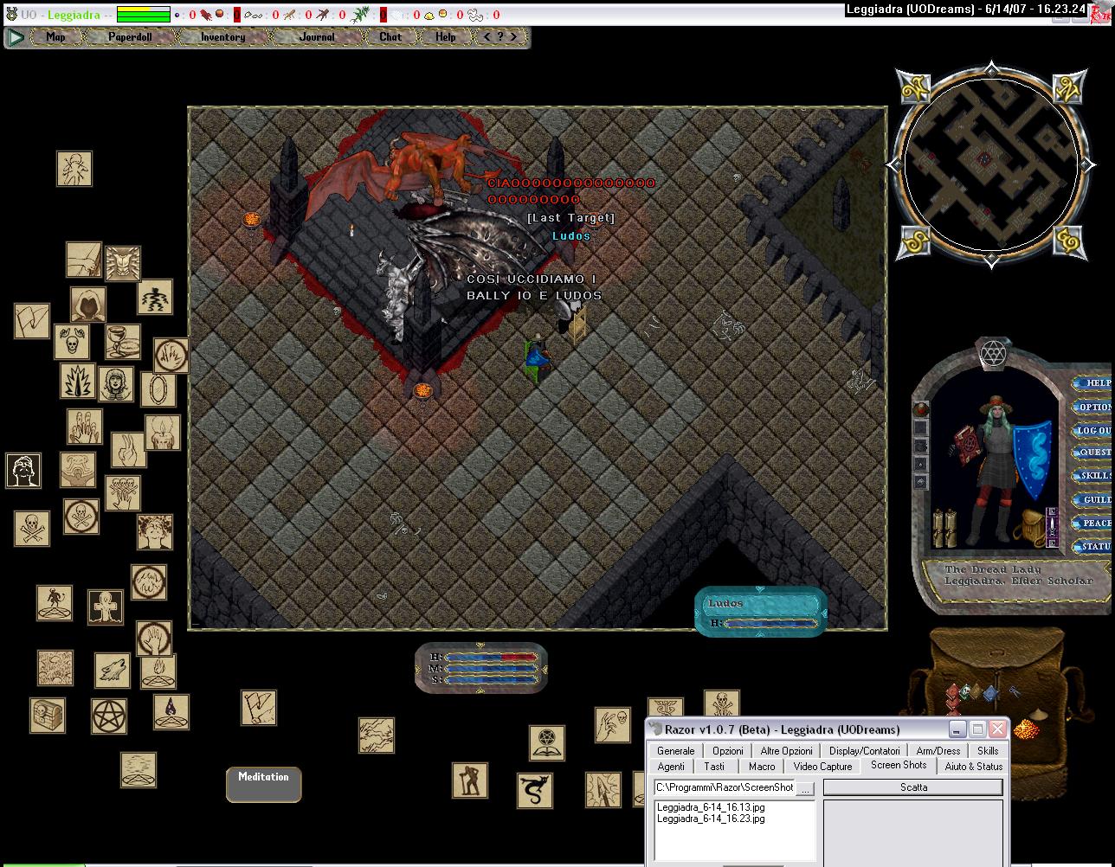Click the browse '...' button in Razor
The width and height of the screenshot is (1115, 867).
tap(805, 788)
